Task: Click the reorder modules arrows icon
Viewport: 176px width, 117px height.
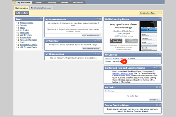Action: click(x=160, y=13)
